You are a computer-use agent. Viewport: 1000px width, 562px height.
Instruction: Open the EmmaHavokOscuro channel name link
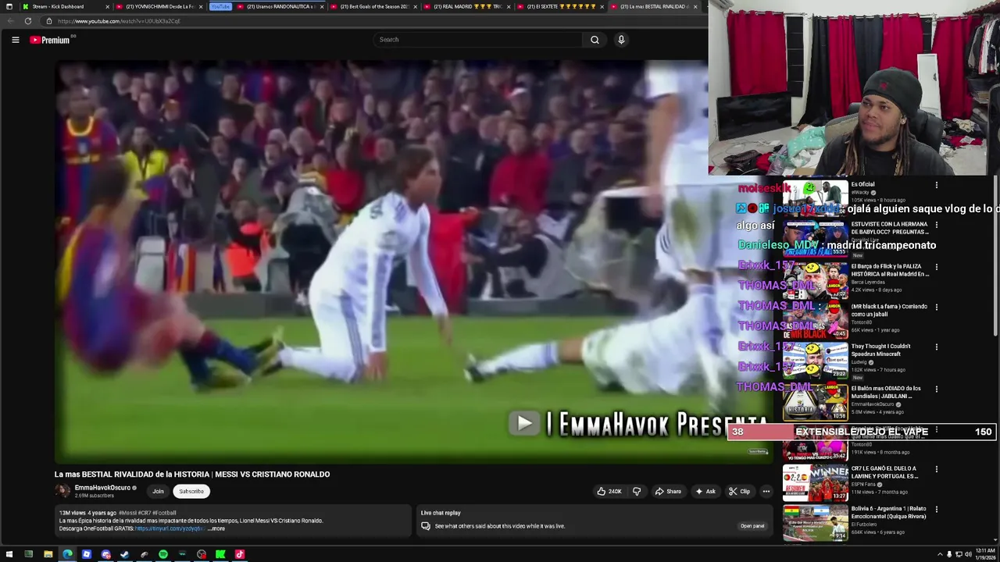102,488
